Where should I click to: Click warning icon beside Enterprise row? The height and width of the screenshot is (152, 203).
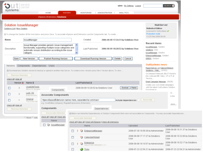tap(77, 144)
